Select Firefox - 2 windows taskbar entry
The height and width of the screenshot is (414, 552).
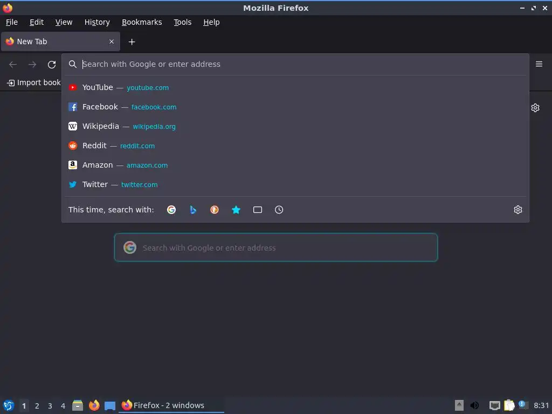[172, 405]
